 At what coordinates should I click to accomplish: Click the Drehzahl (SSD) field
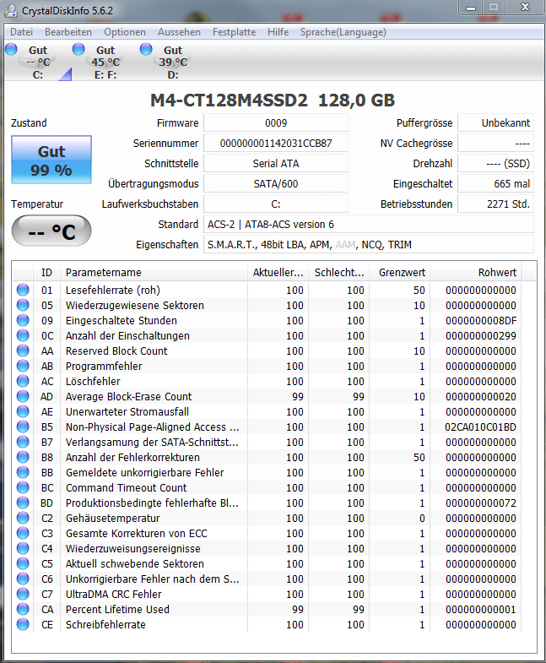[495, 164]
